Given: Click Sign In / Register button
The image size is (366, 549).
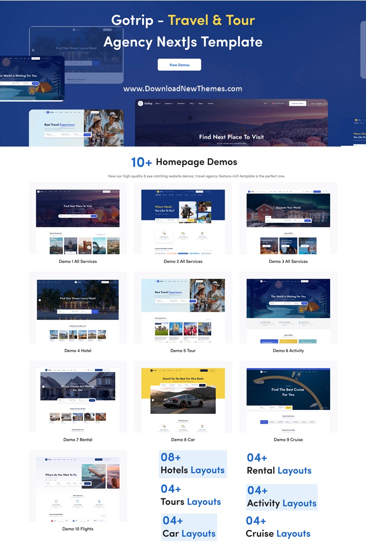Looking at the screenshot, I should point(317,104).
